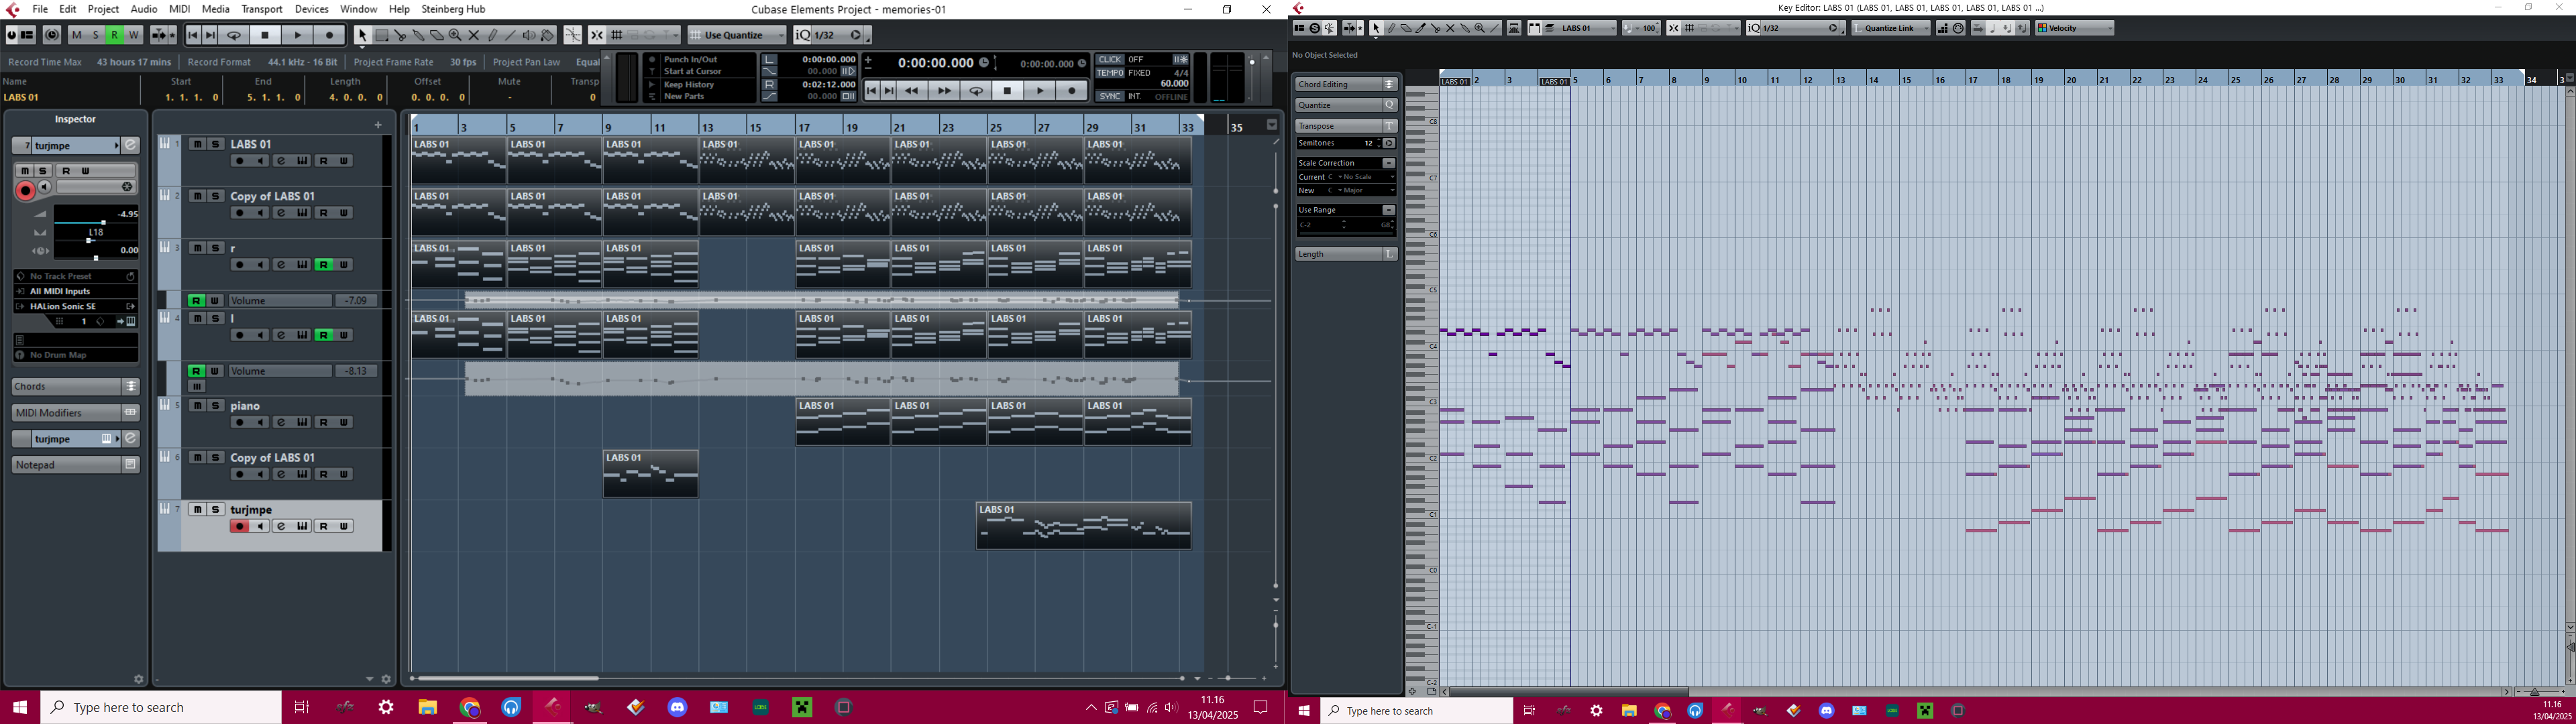This screenshot has width=2576, height=724.
Task: Select the Line tool in project window toolbar
Action: click(x=511, y=35)
